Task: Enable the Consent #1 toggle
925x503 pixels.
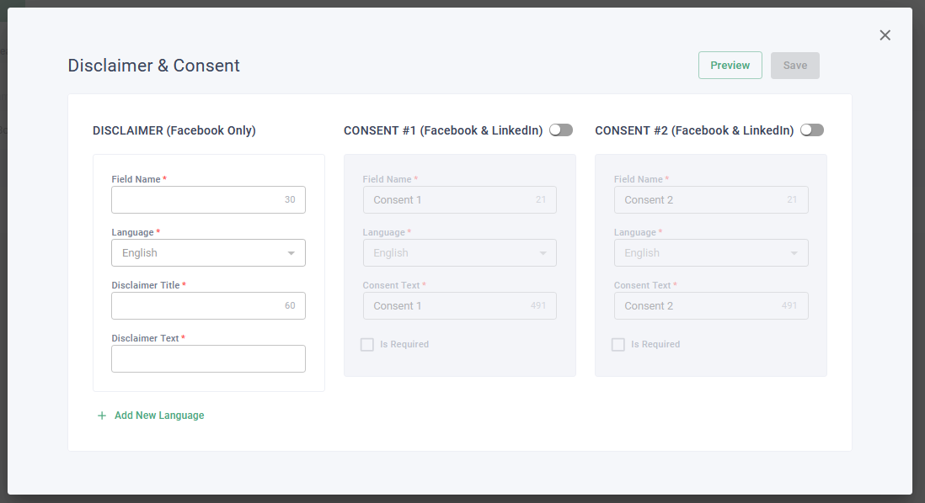Action: [560, 130]
